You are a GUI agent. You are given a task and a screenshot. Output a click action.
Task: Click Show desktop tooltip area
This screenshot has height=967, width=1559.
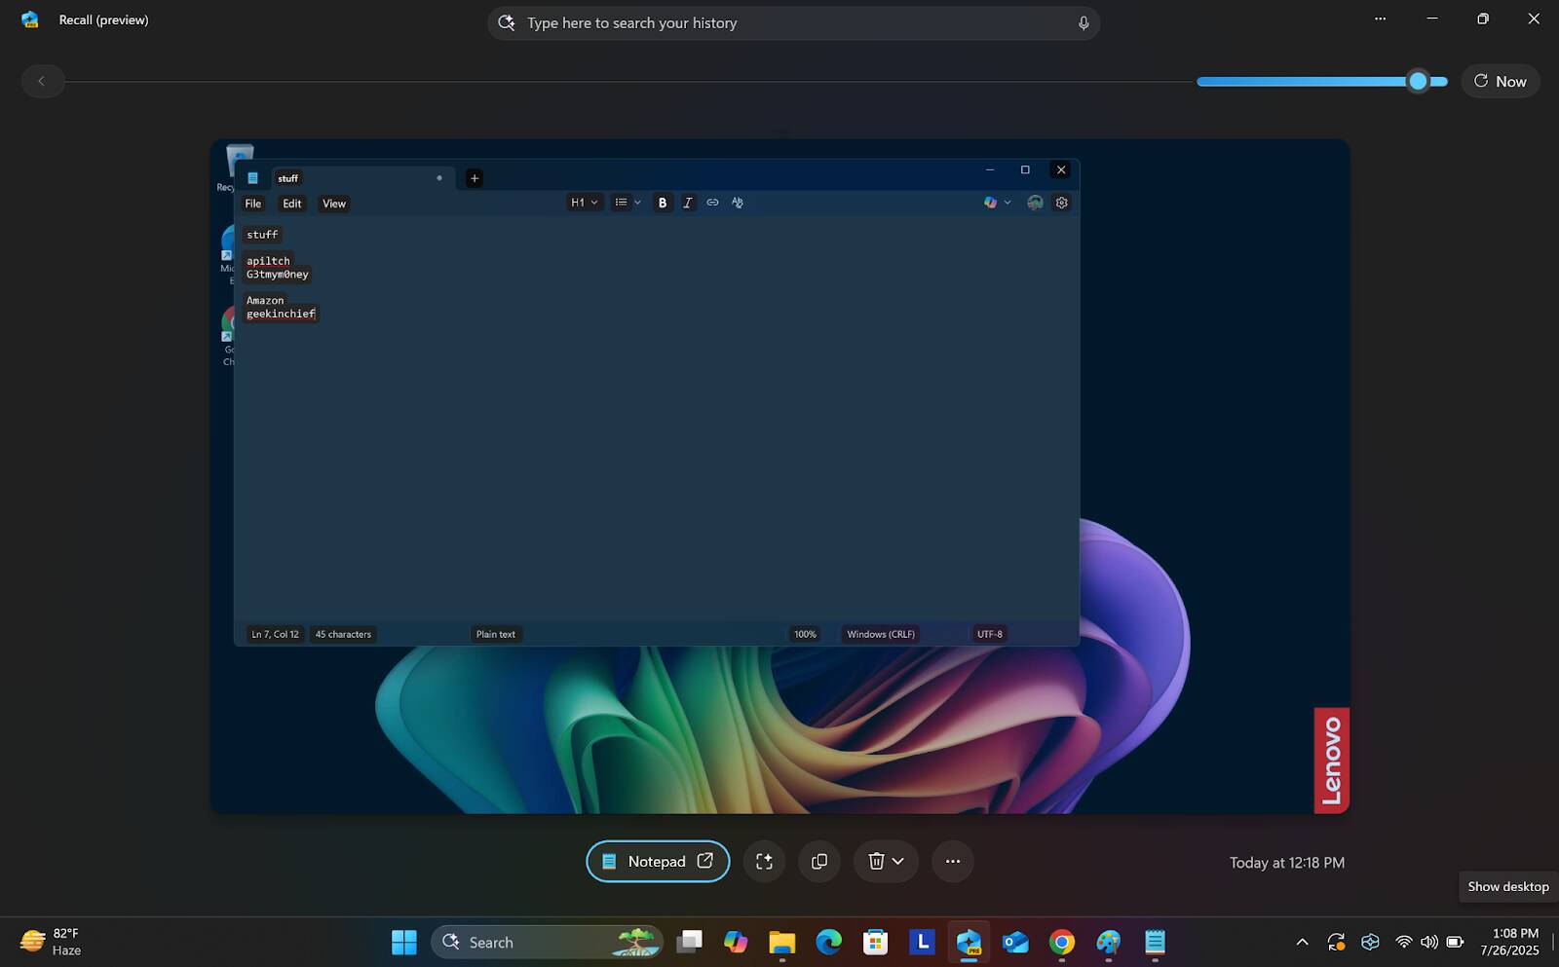1507,886
